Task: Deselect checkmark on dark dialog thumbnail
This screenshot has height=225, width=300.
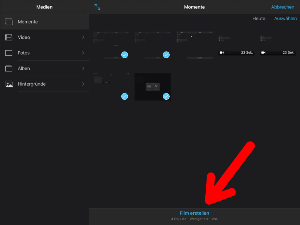Action: tap(166, 96)
